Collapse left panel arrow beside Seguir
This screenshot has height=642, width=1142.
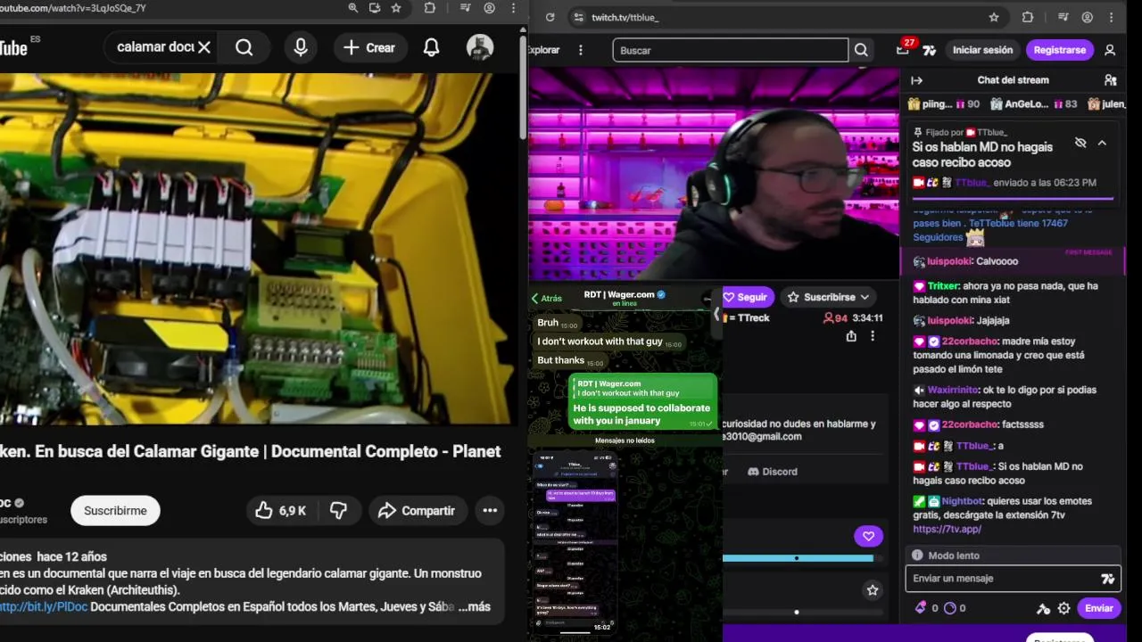point(716,314)
